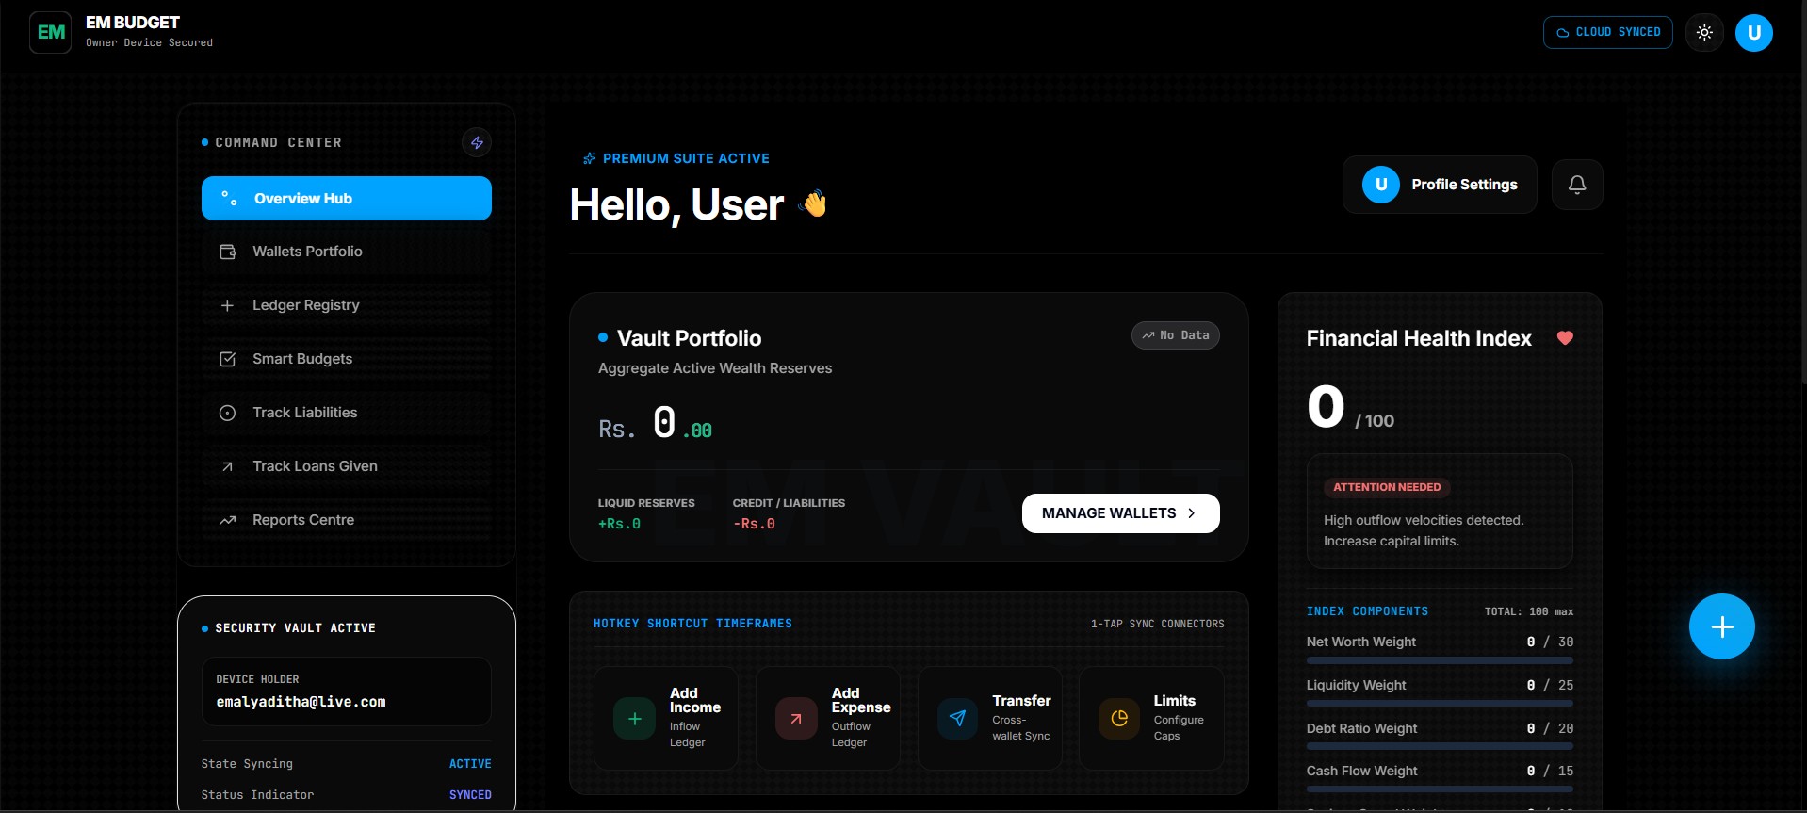This screenshot has width=1807, height=813.
Task: Click the Add Income shortcut card
Action: [666, 718]
